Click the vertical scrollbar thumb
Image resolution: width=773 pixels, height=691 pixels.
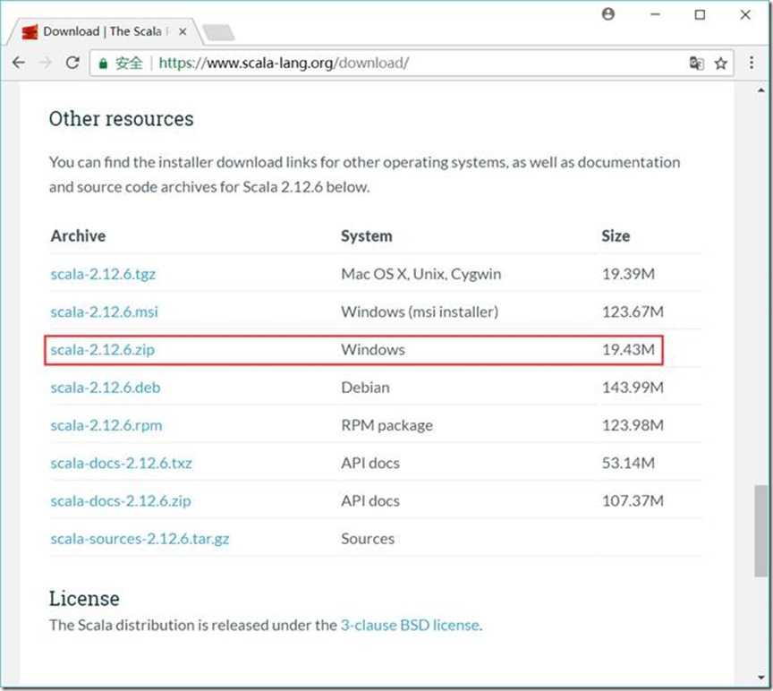click(x=760, y=531)
